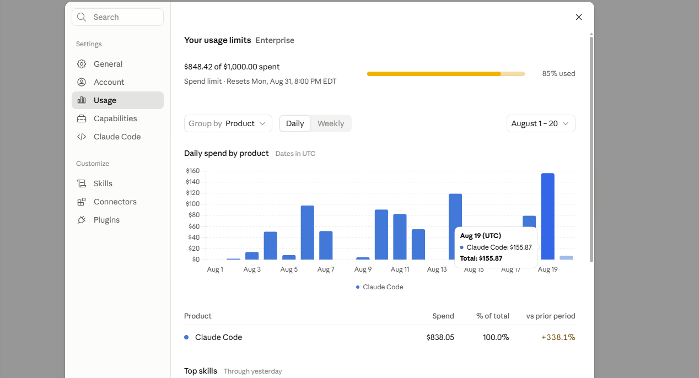
Task: Close the settings dialog with X
Action: [x=579, y=17]
